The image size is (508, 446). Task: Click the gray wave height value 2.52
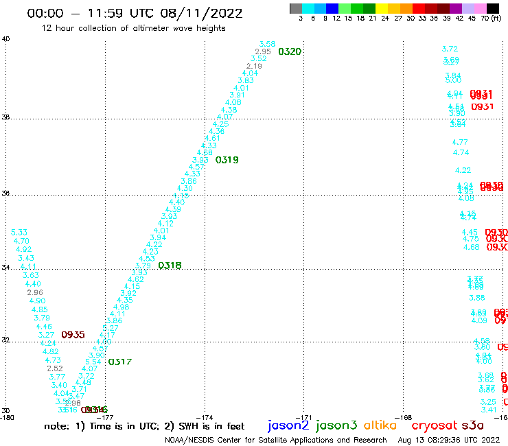coord(55,368)
